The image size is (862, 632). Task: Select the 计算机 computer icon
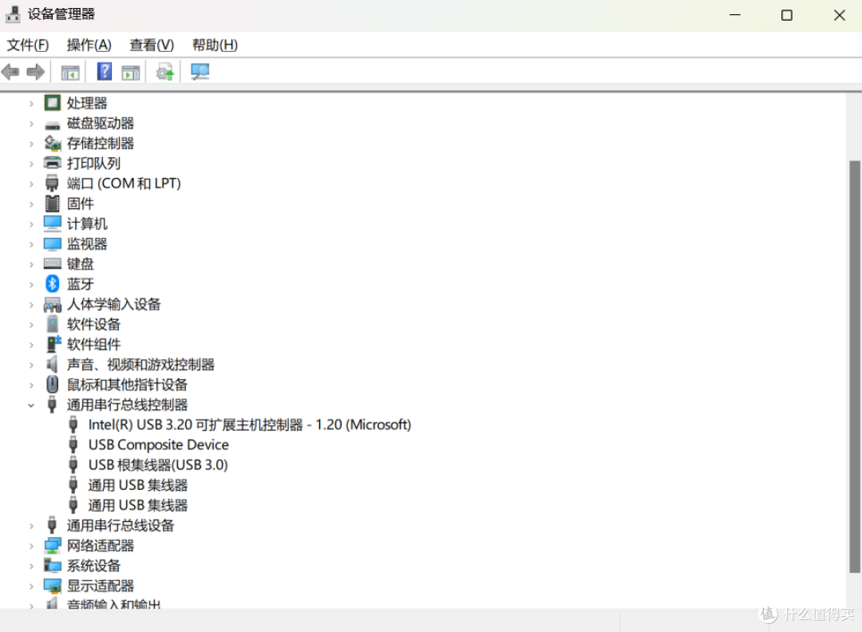[52, 223]
